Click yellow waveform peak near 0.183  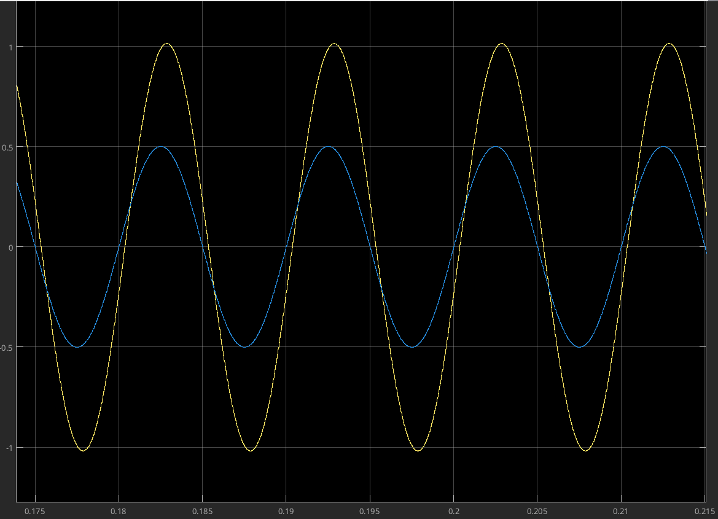(167, 44)
